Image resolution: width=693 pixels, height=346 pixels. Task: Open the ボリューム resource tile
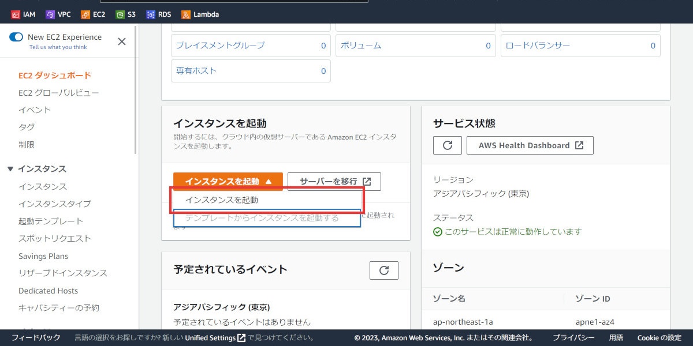pos(416,46)
